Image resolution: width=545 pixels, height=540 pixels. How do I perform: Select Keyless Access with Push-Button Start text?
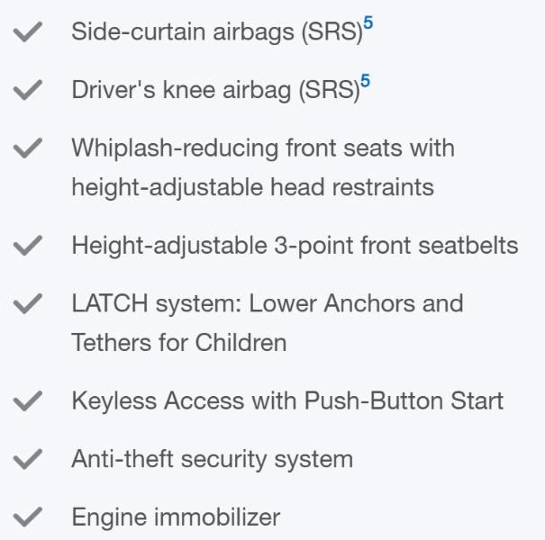pos(287,401)
